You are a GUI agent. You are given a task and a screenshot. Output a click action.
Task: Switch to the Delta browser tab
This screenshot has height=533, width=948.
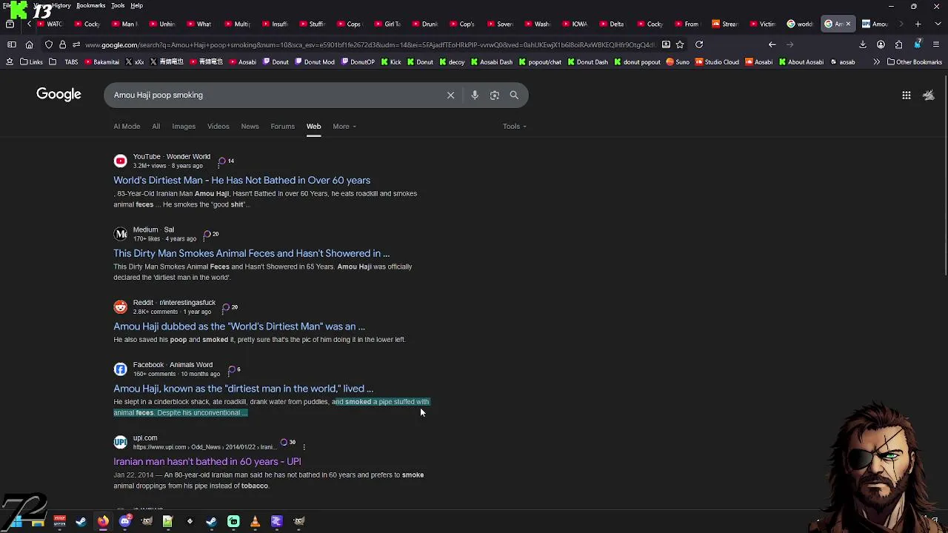click(612, 24)
